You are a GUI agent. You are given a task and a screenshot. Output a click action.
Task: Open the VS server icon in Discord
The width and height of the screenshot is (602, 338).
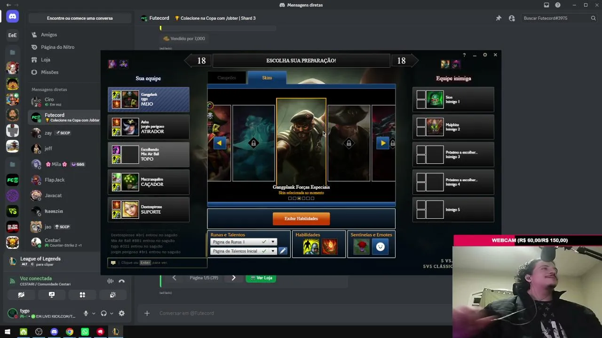pos(13,211)
